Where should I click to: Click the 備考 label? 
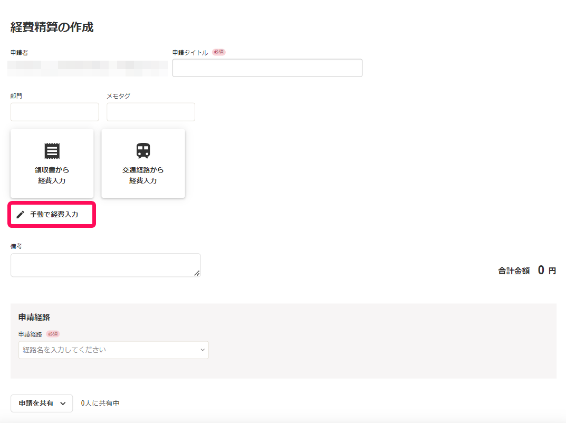click(x=16, y=246)
